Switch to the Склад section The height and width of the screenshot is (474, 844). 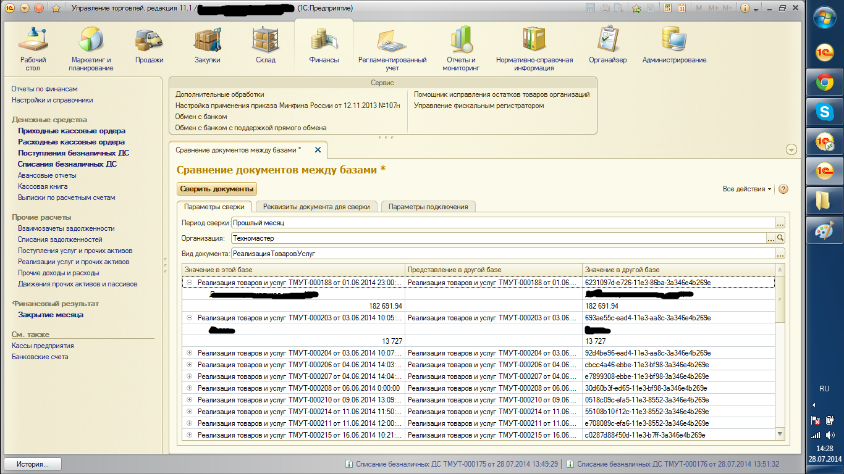266,46
